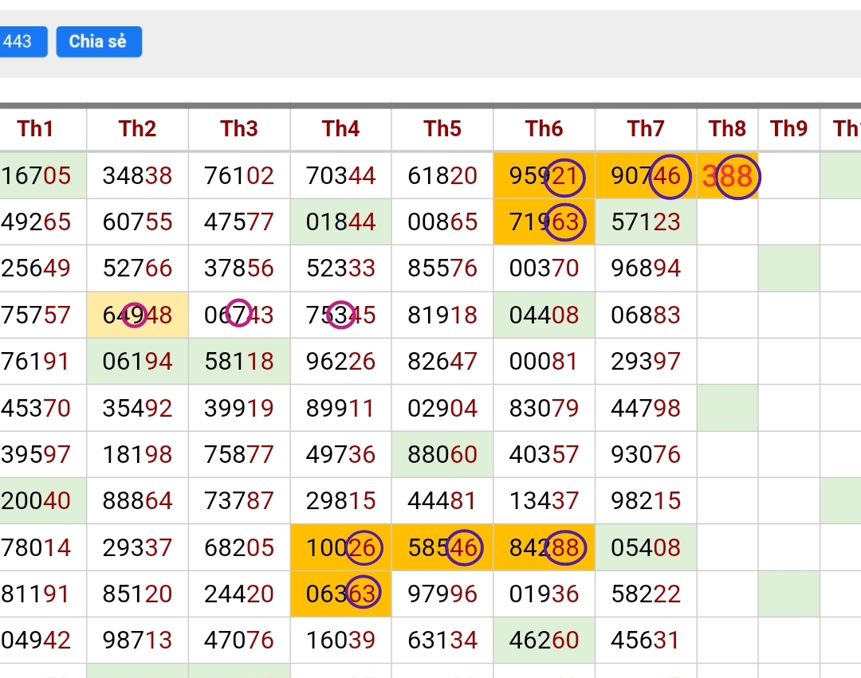
Task: Click cell 39919 in Th3 column
Action: [239, 408]
